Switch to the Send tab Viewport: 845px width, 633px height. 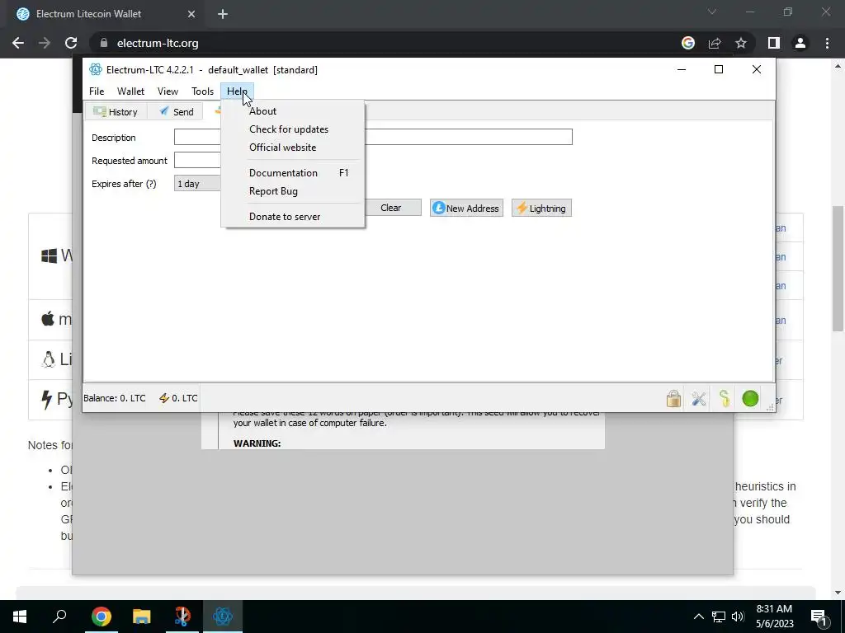tap(177, 111)
